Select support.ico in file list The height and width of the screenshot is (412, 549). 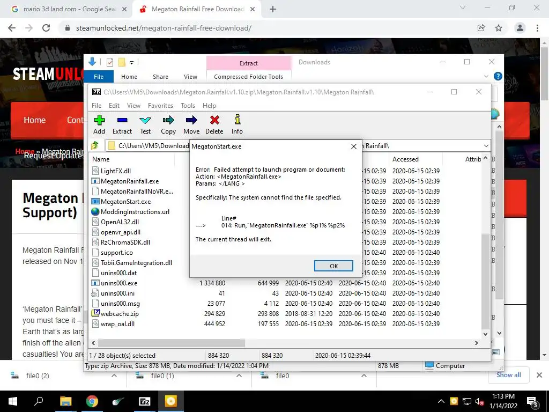116,253
